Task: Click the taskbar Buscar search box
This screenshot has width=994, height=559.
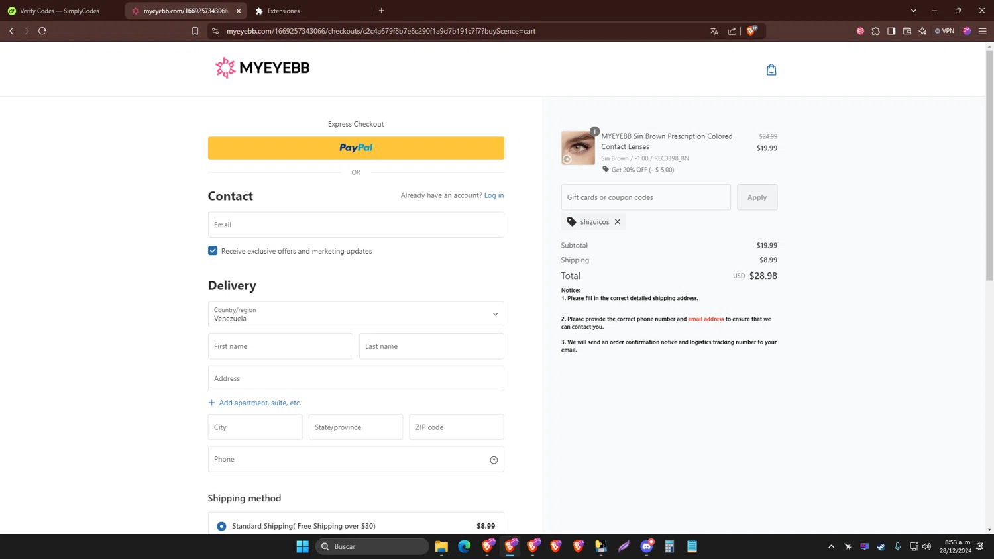Action: point(372,546)
